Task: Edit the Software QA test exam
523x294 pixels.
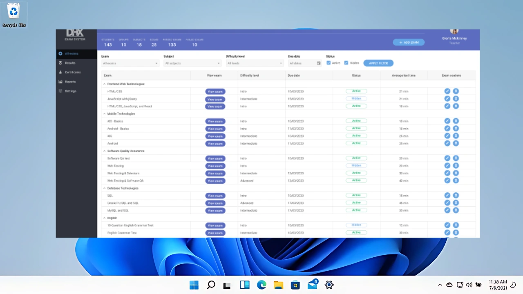Action: pyautogui.click(x=447, y=158)
